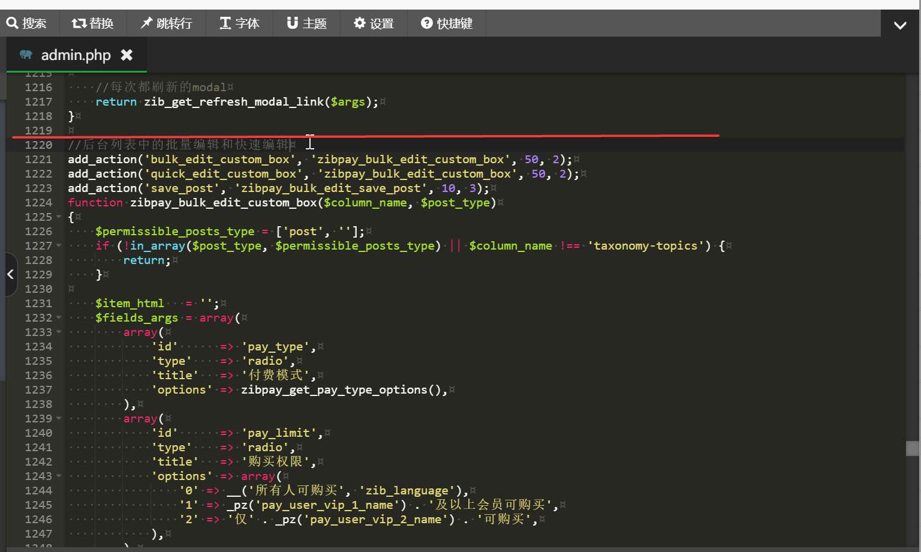
Task: Place cursor on the zibpay_bulk_edit_custom_box function name
Action: tap(223, 203)
